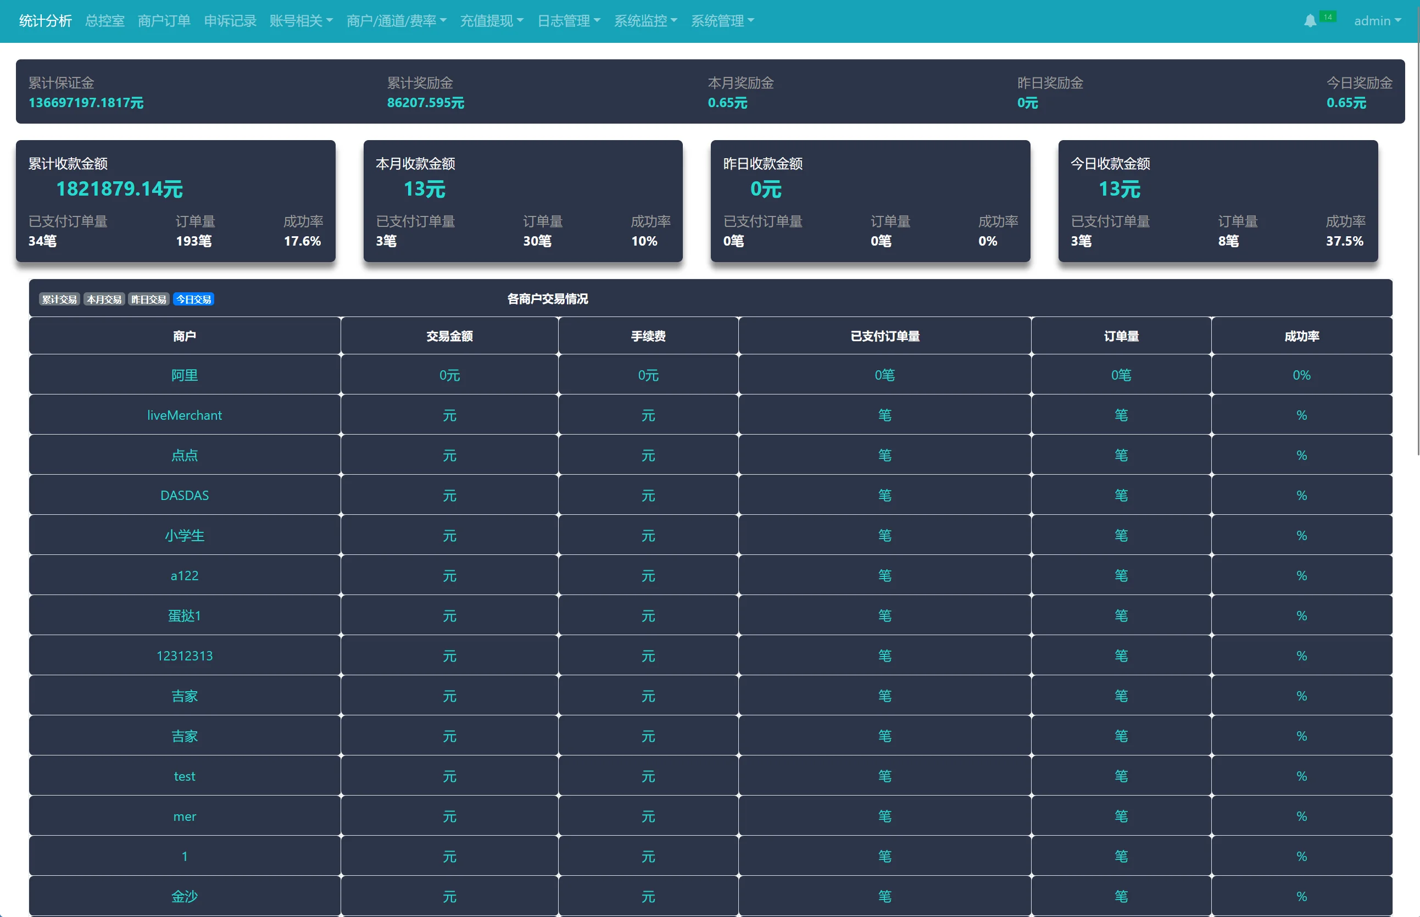The image size is (1420, 917).
Task: Expand the 商户/通道/费率 dropdown menu
Action: 396,21
